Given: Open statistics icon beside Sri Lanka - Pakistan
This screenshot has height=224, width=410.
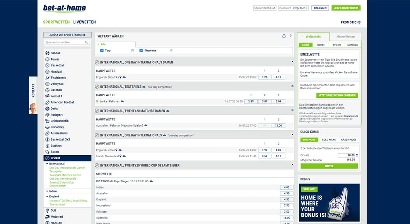Looking at the screenshot, I should (x=122, y=101).
